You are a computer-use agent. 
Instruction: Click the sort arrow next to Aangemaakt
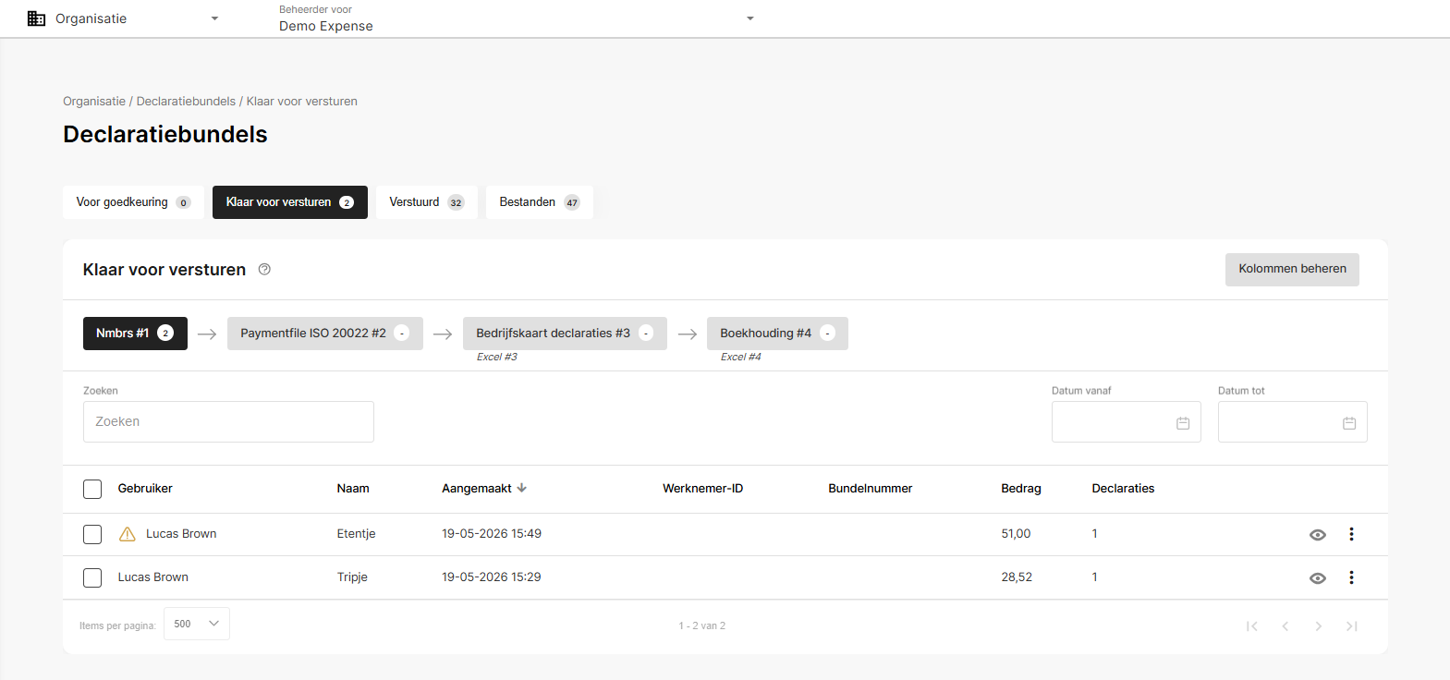click(522, 488)
